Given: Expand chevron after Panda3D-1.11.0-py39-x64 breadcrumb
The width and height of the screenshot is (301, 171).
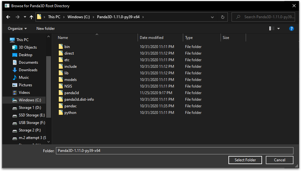Looking at the screenshot, I should 143,17.
